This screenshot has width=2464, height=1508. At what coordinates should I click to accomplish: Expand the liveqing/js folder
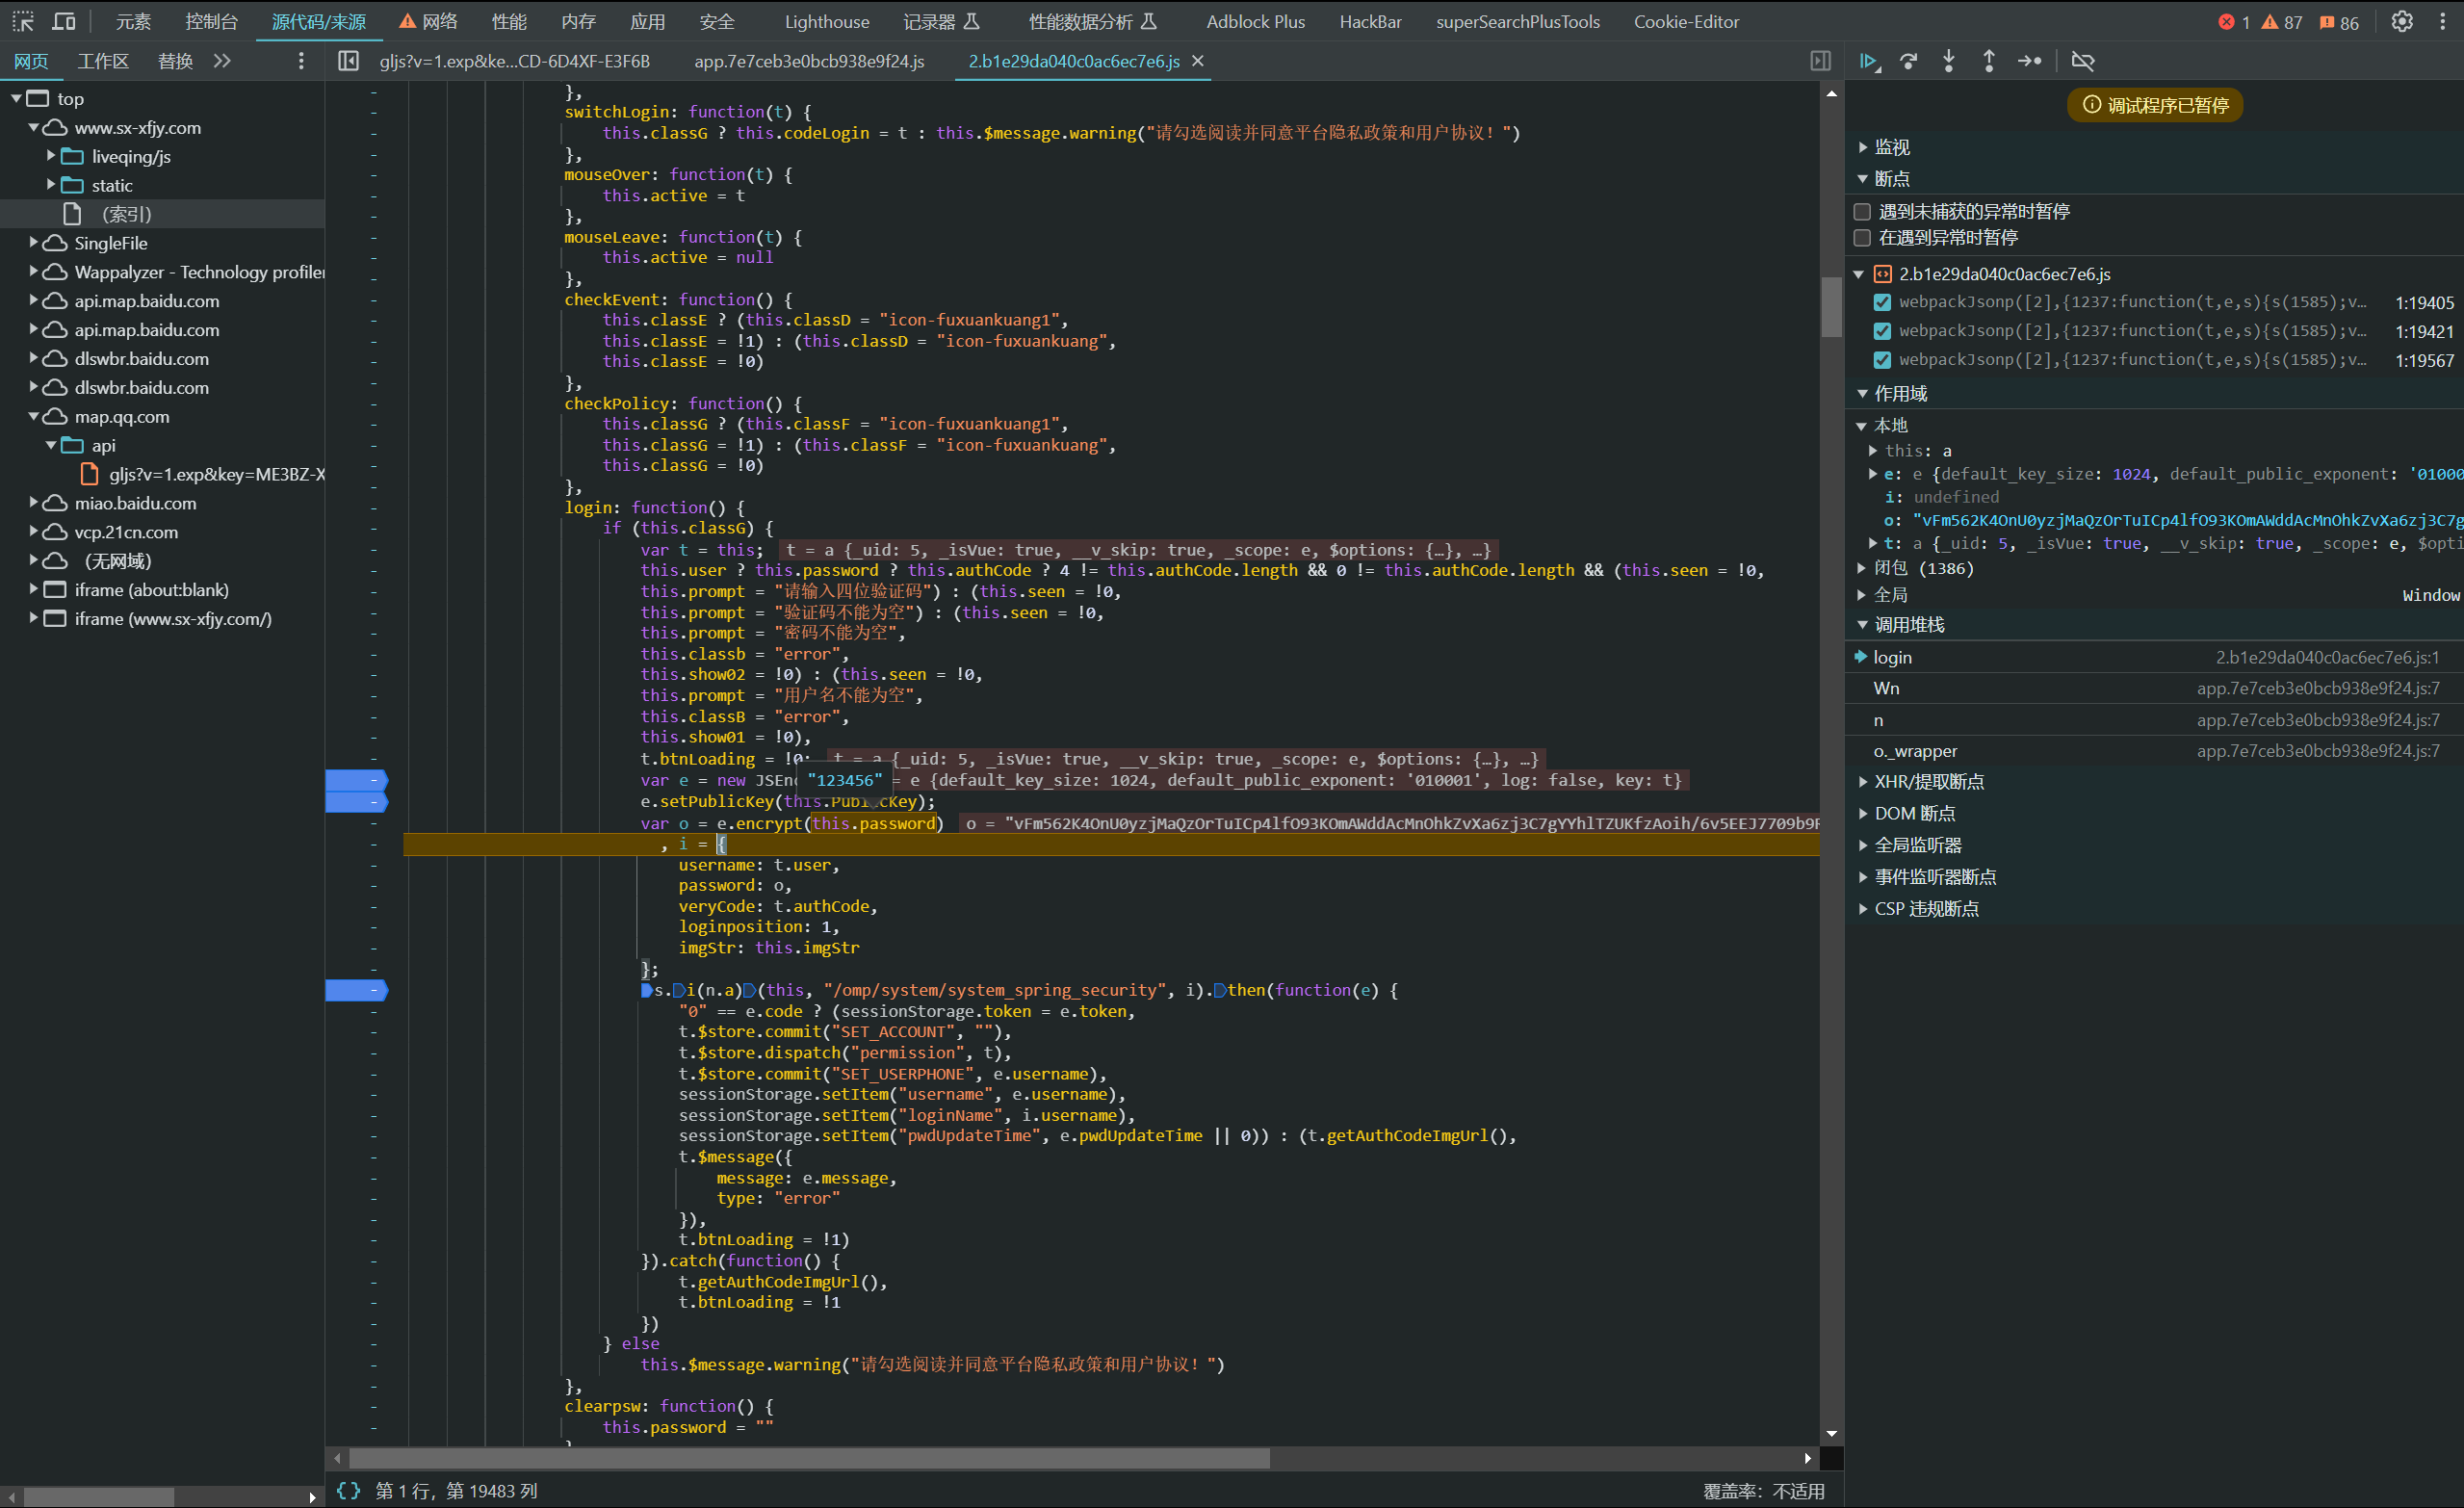click(50, 156)
